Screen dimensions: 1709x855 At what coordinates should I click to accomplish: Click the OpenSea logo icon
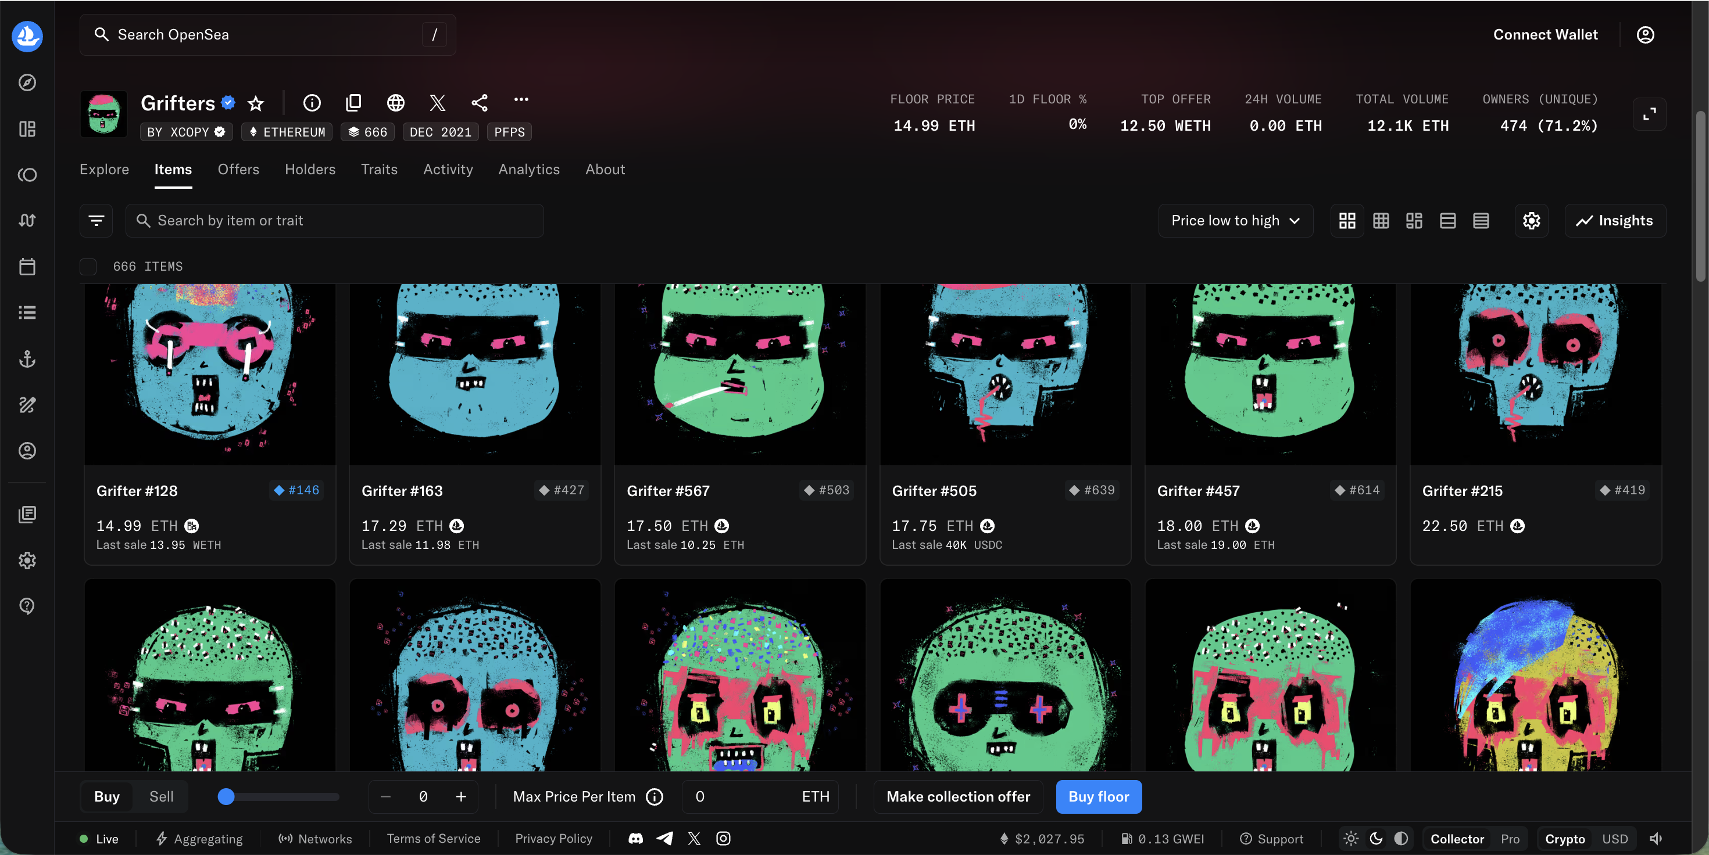[27, 36]
